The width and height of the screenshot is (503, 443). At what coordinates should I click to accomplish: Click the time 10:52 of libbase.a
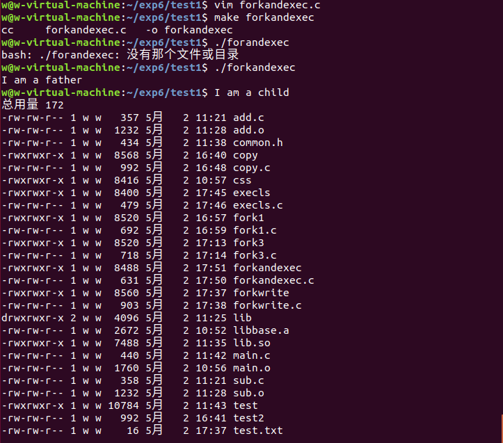point(211,330)
